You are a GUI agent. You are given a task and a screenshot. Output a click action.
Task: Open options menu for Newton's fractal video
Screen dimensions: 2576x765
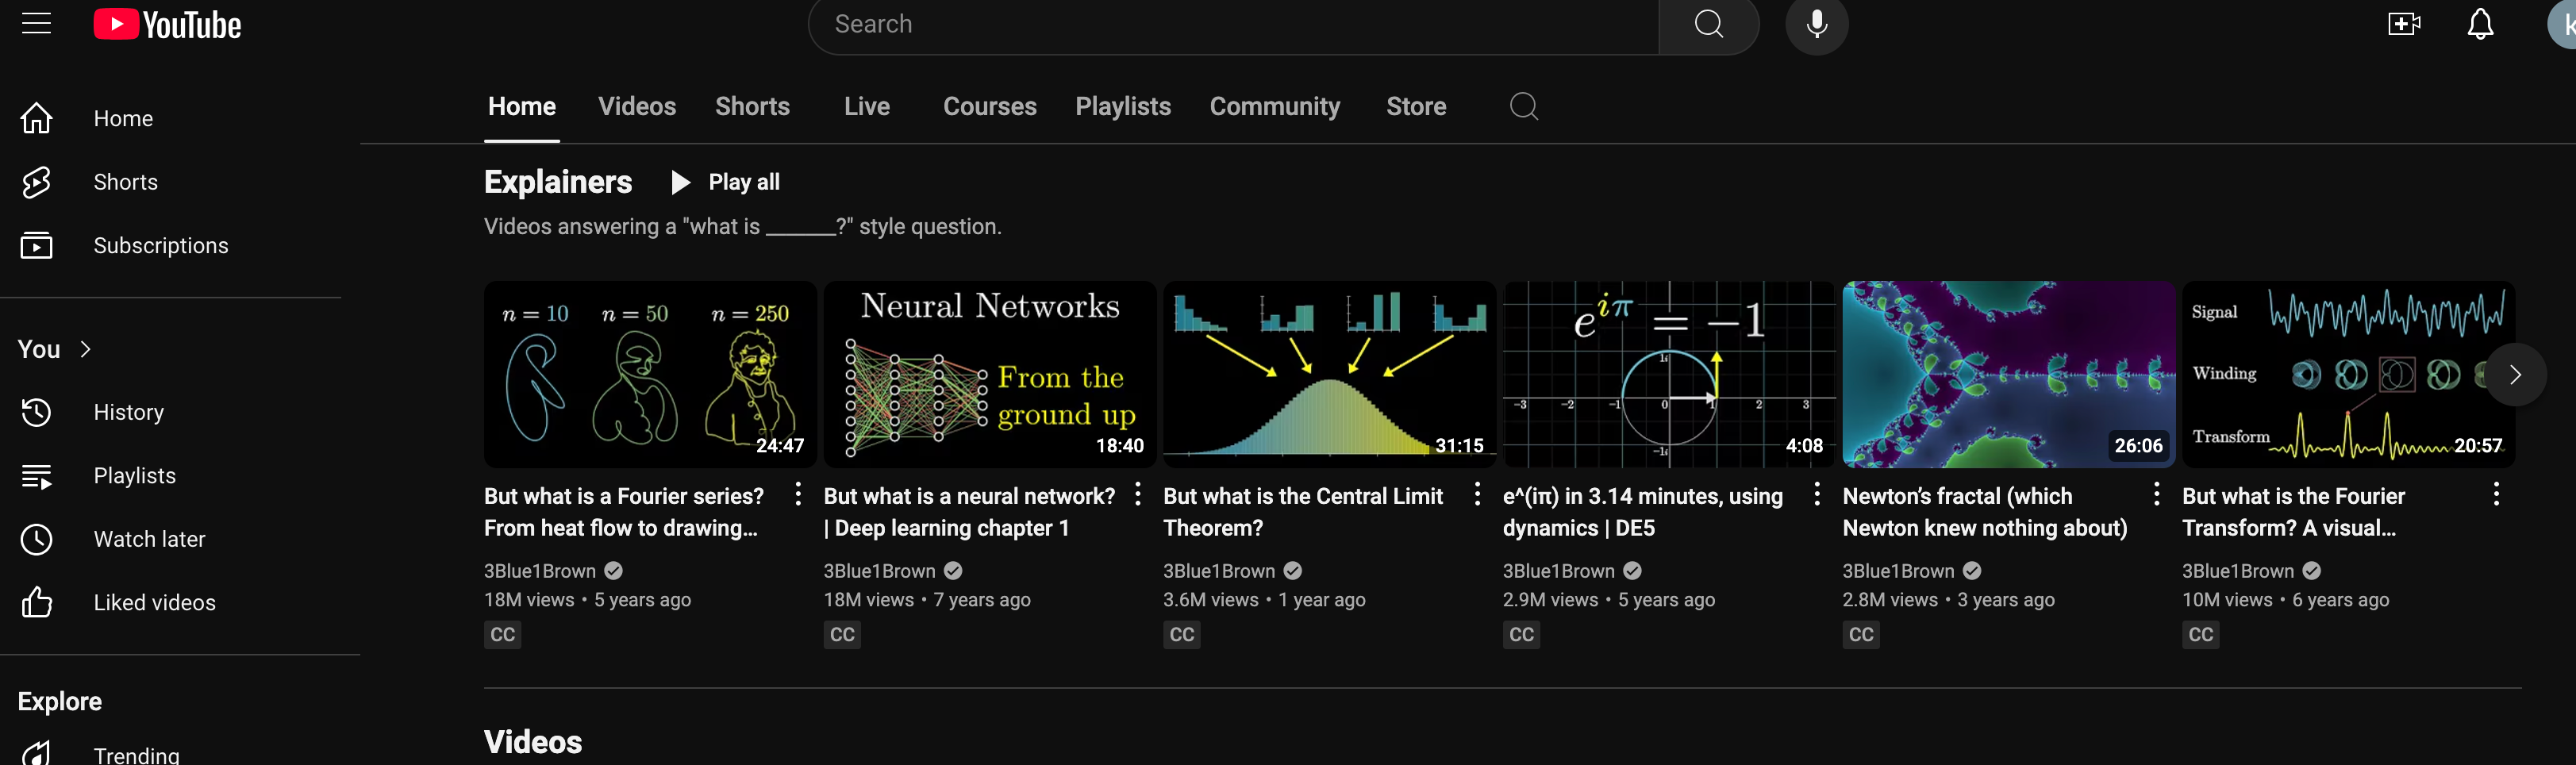(2156, 494)
